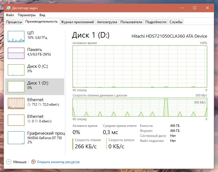The image size is (218, 172).
Task: Click the Task Manager title bar icon
Action: [x=8, y=8]
